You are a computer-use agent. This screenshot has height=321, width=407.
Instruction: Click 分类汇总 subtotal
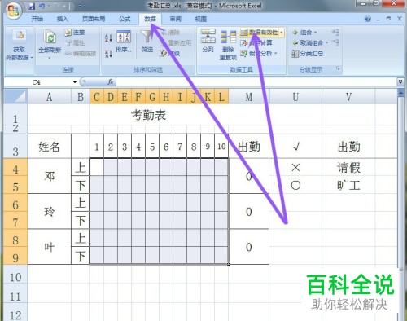pos(308,54)
